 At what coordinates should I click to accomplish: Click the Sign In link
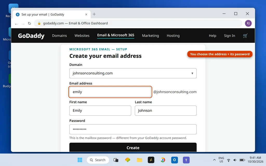pyautogui.click(x=229, y=36)
